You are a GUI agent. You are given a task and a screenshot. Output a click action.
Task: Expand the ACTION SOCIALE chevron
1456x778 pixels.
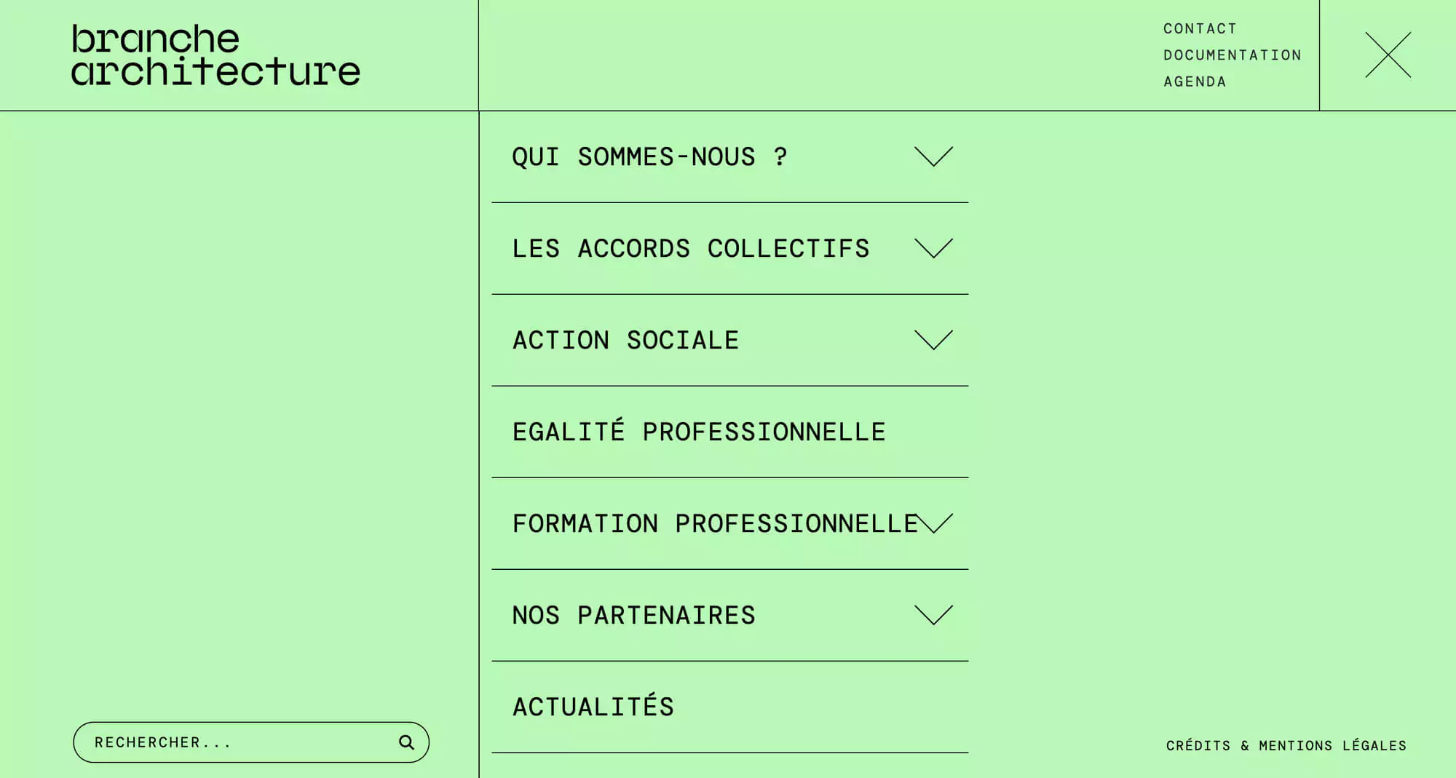pyautogui.click(x=934, y=338)
